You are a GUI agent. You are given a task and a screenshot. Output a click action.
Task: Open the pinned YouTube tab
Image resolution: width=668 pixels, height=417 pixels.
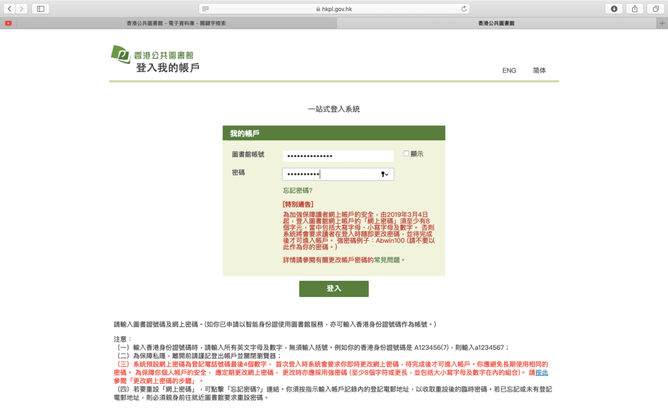pos(8,23)
